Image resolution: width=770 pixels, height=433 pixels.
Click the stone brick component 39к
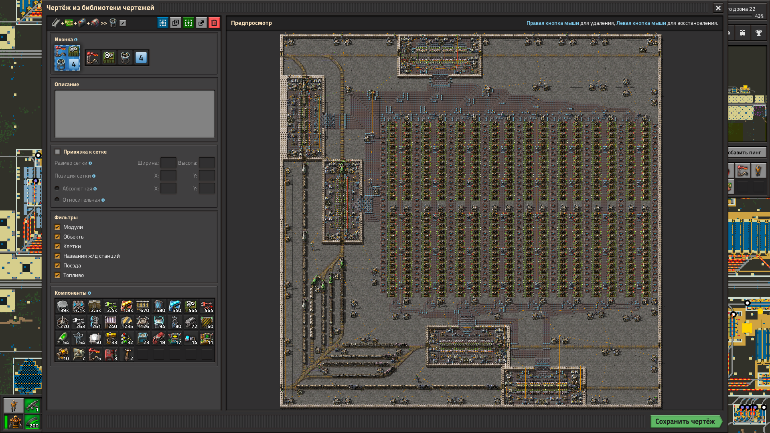[x=63, y=306]
